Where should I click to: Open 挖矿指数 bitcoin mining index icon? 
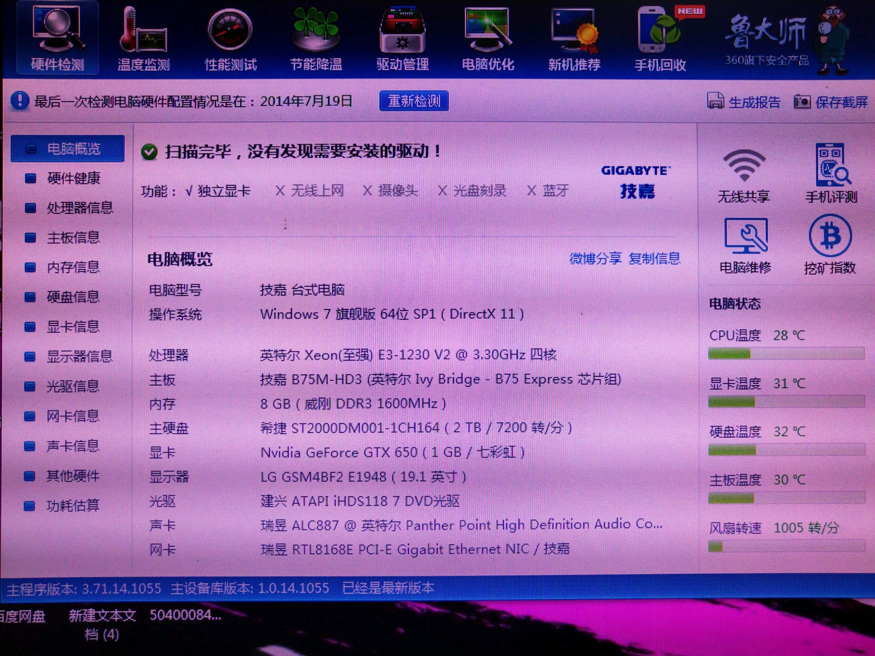[x=830, y=245]
